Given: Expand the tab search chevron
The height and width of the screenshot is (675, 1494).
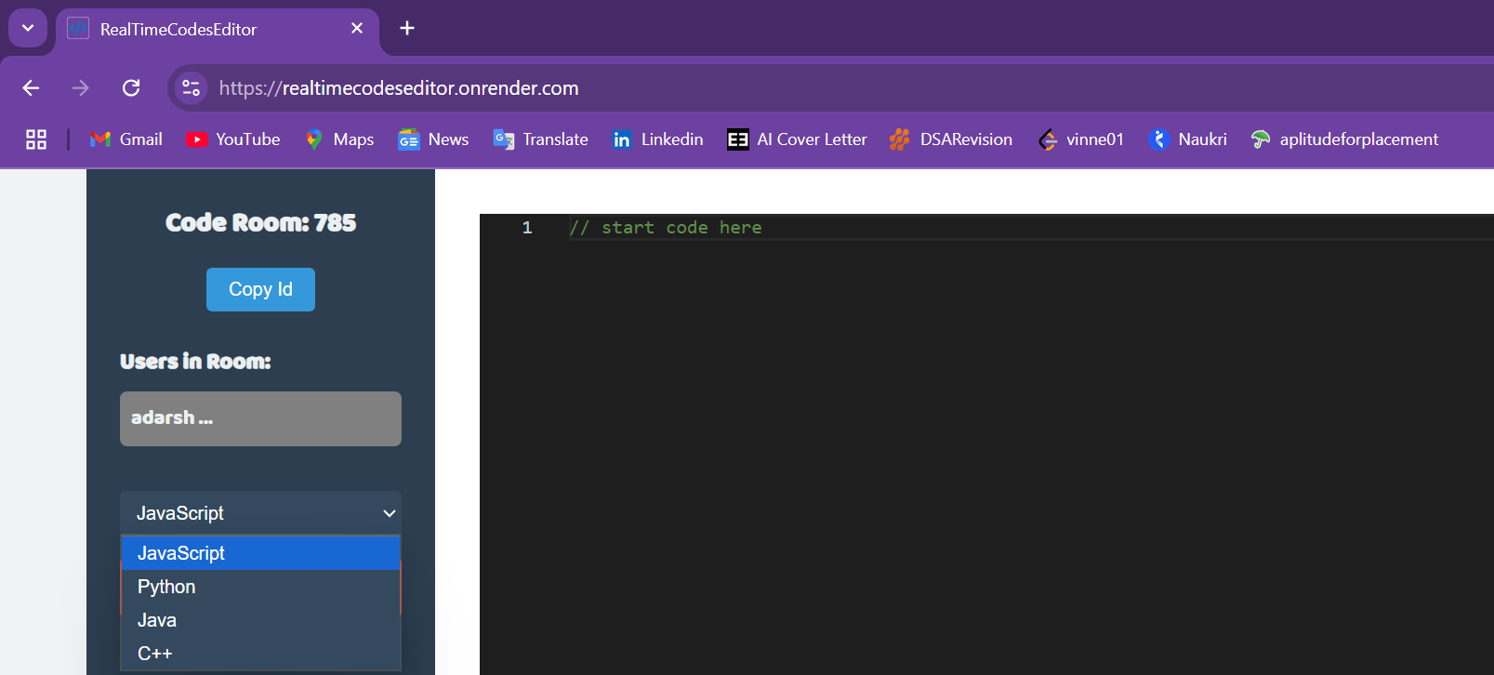Looking at the screenshot, I should tap(28, 28).
